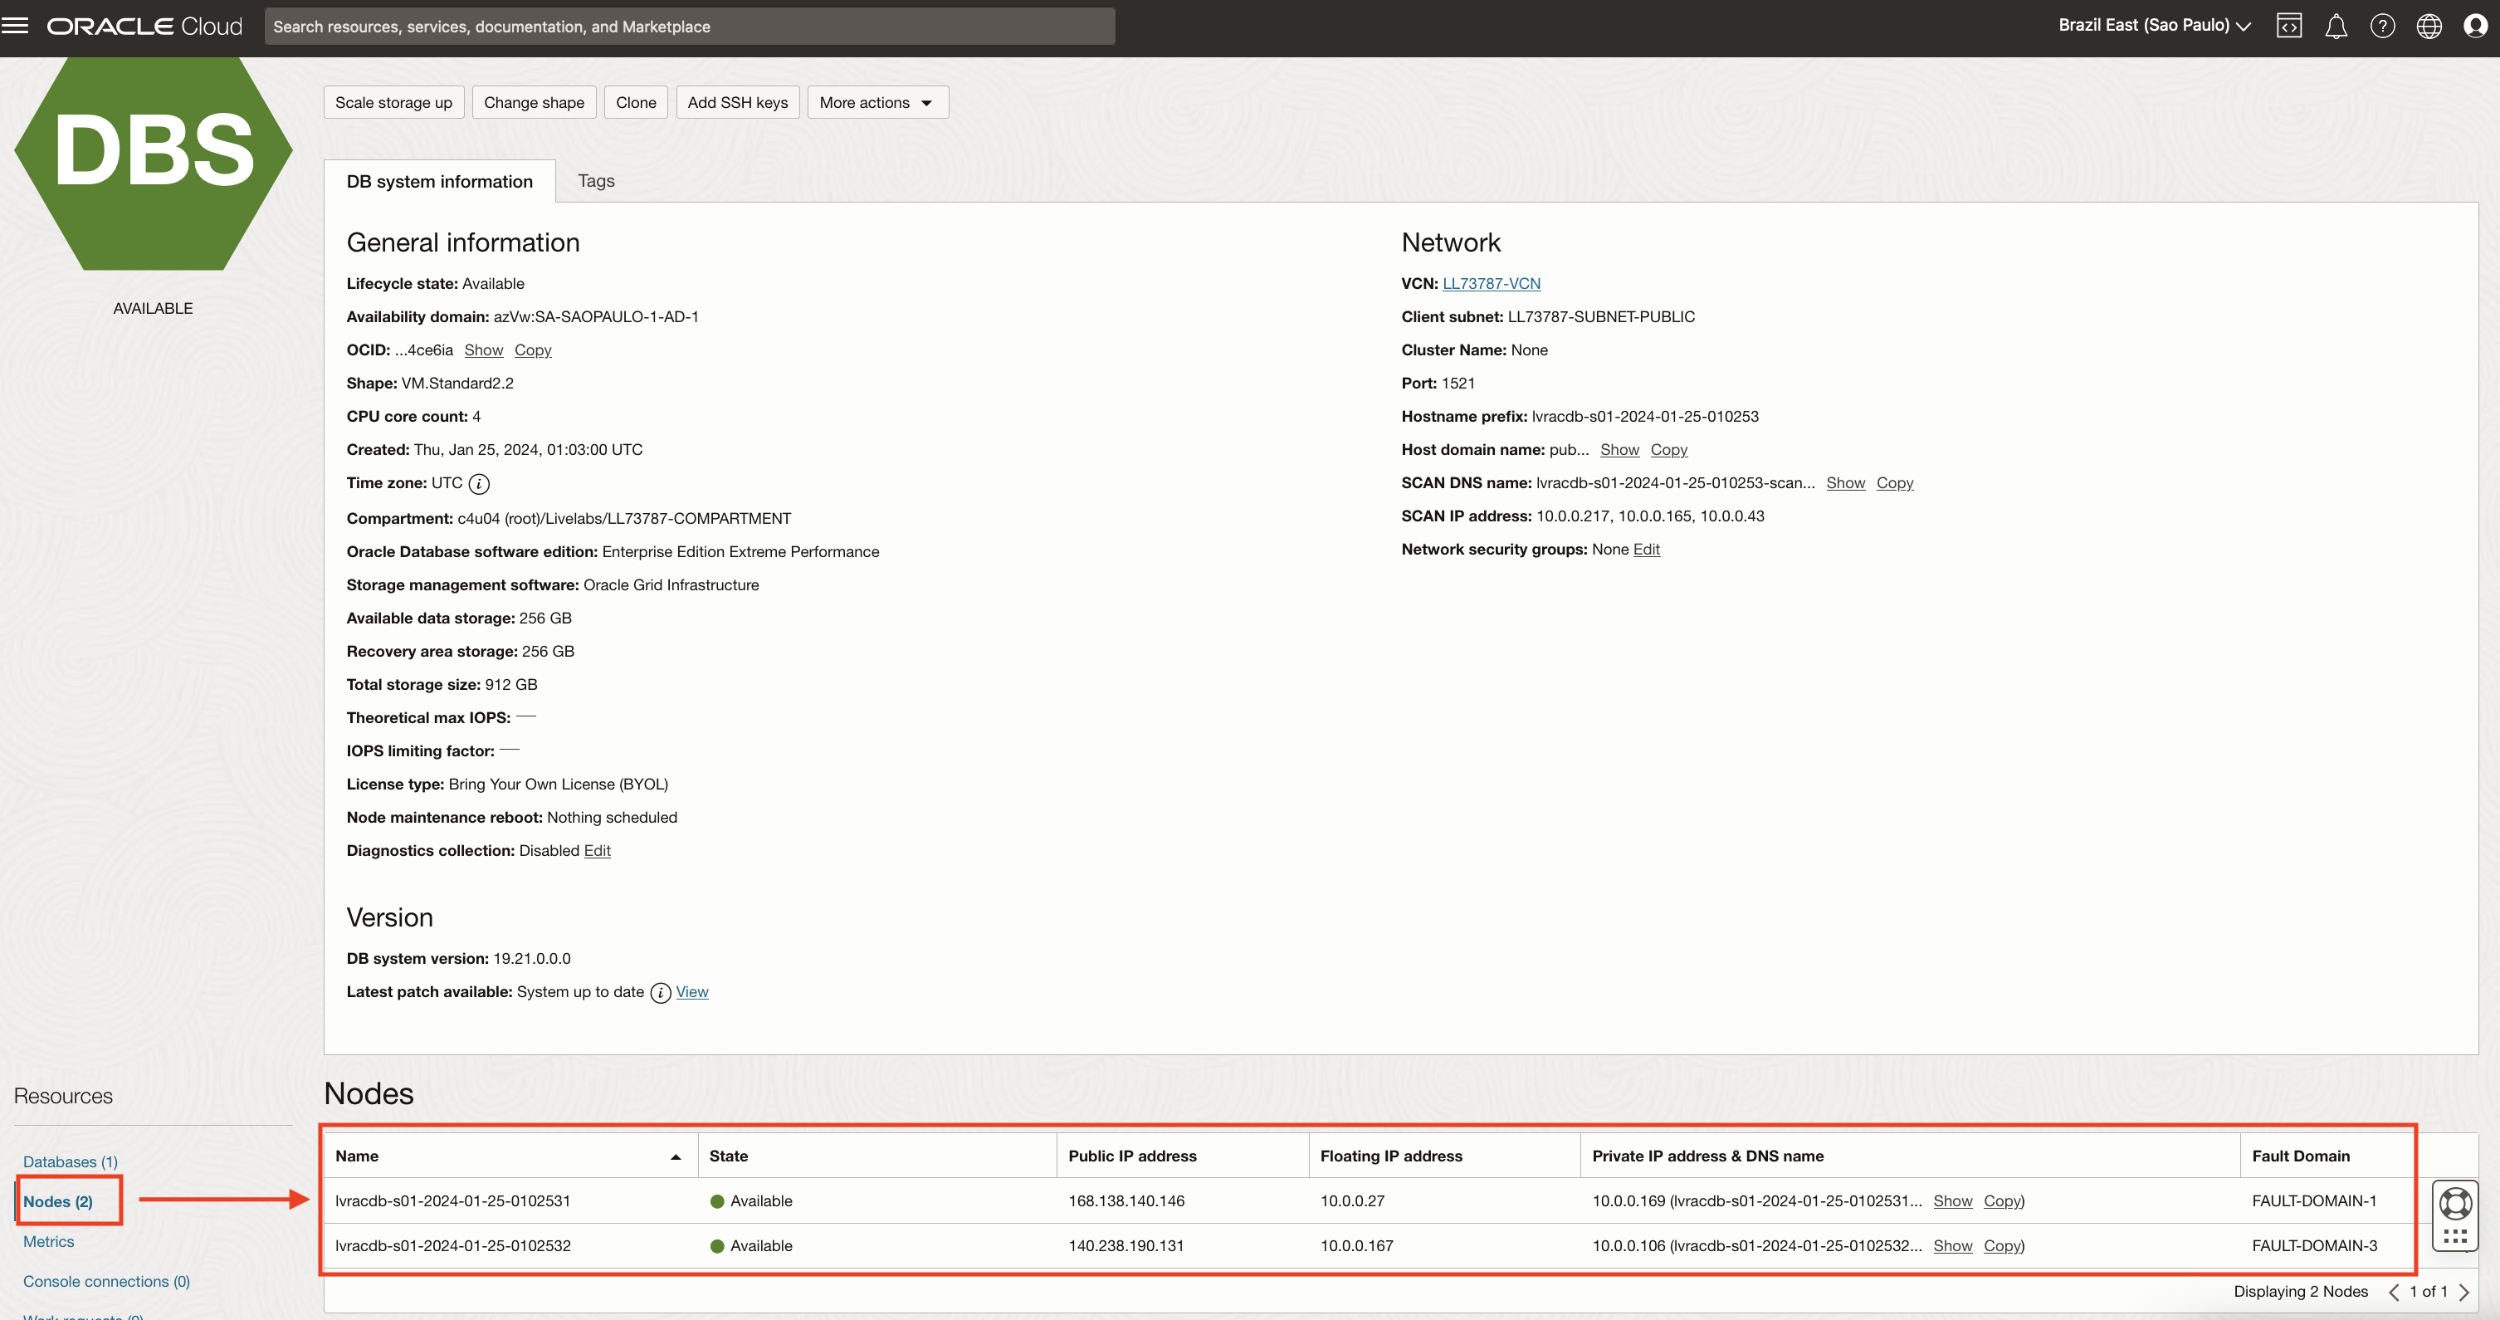Focus the search resources input field

pyautogui.click(x=689, y=27)
